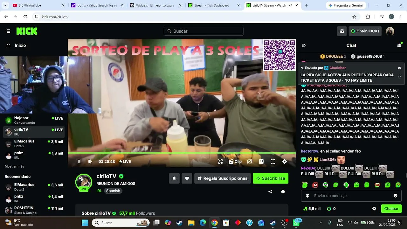
Task: Open the IRL category link
Action: 99,191
